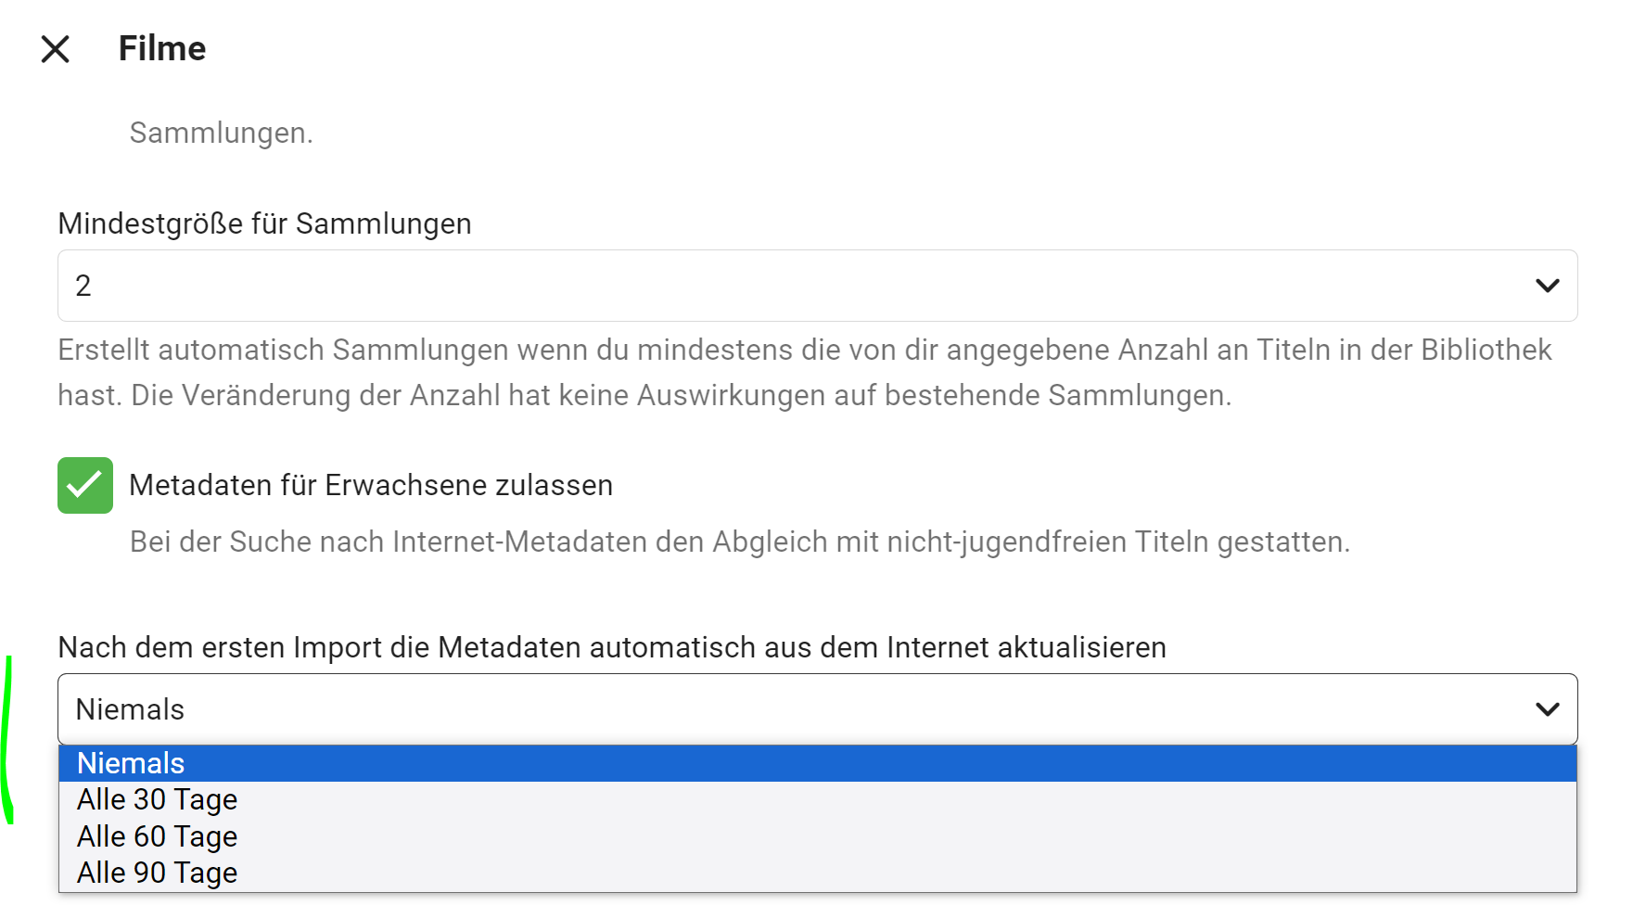1633x918 pixels.
Task: Click the value 2 in the Mindestgröße field
Action: pos(83,286)
